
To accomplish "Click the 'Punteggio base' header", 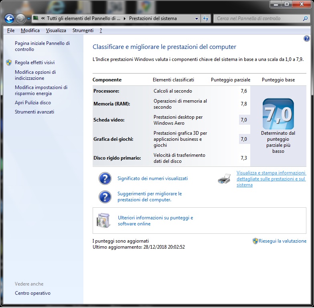I will click(x=278, y=80).
